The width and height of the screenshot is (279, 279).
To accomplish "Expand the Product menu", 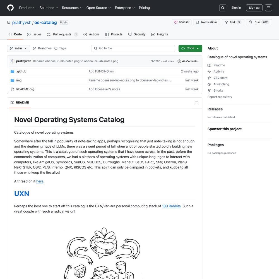I will pos(27,8).
